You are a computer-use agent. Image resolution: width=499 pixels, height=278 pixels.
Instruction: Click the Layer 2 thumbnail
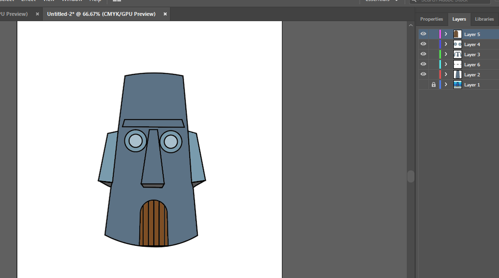coord(457,75)
